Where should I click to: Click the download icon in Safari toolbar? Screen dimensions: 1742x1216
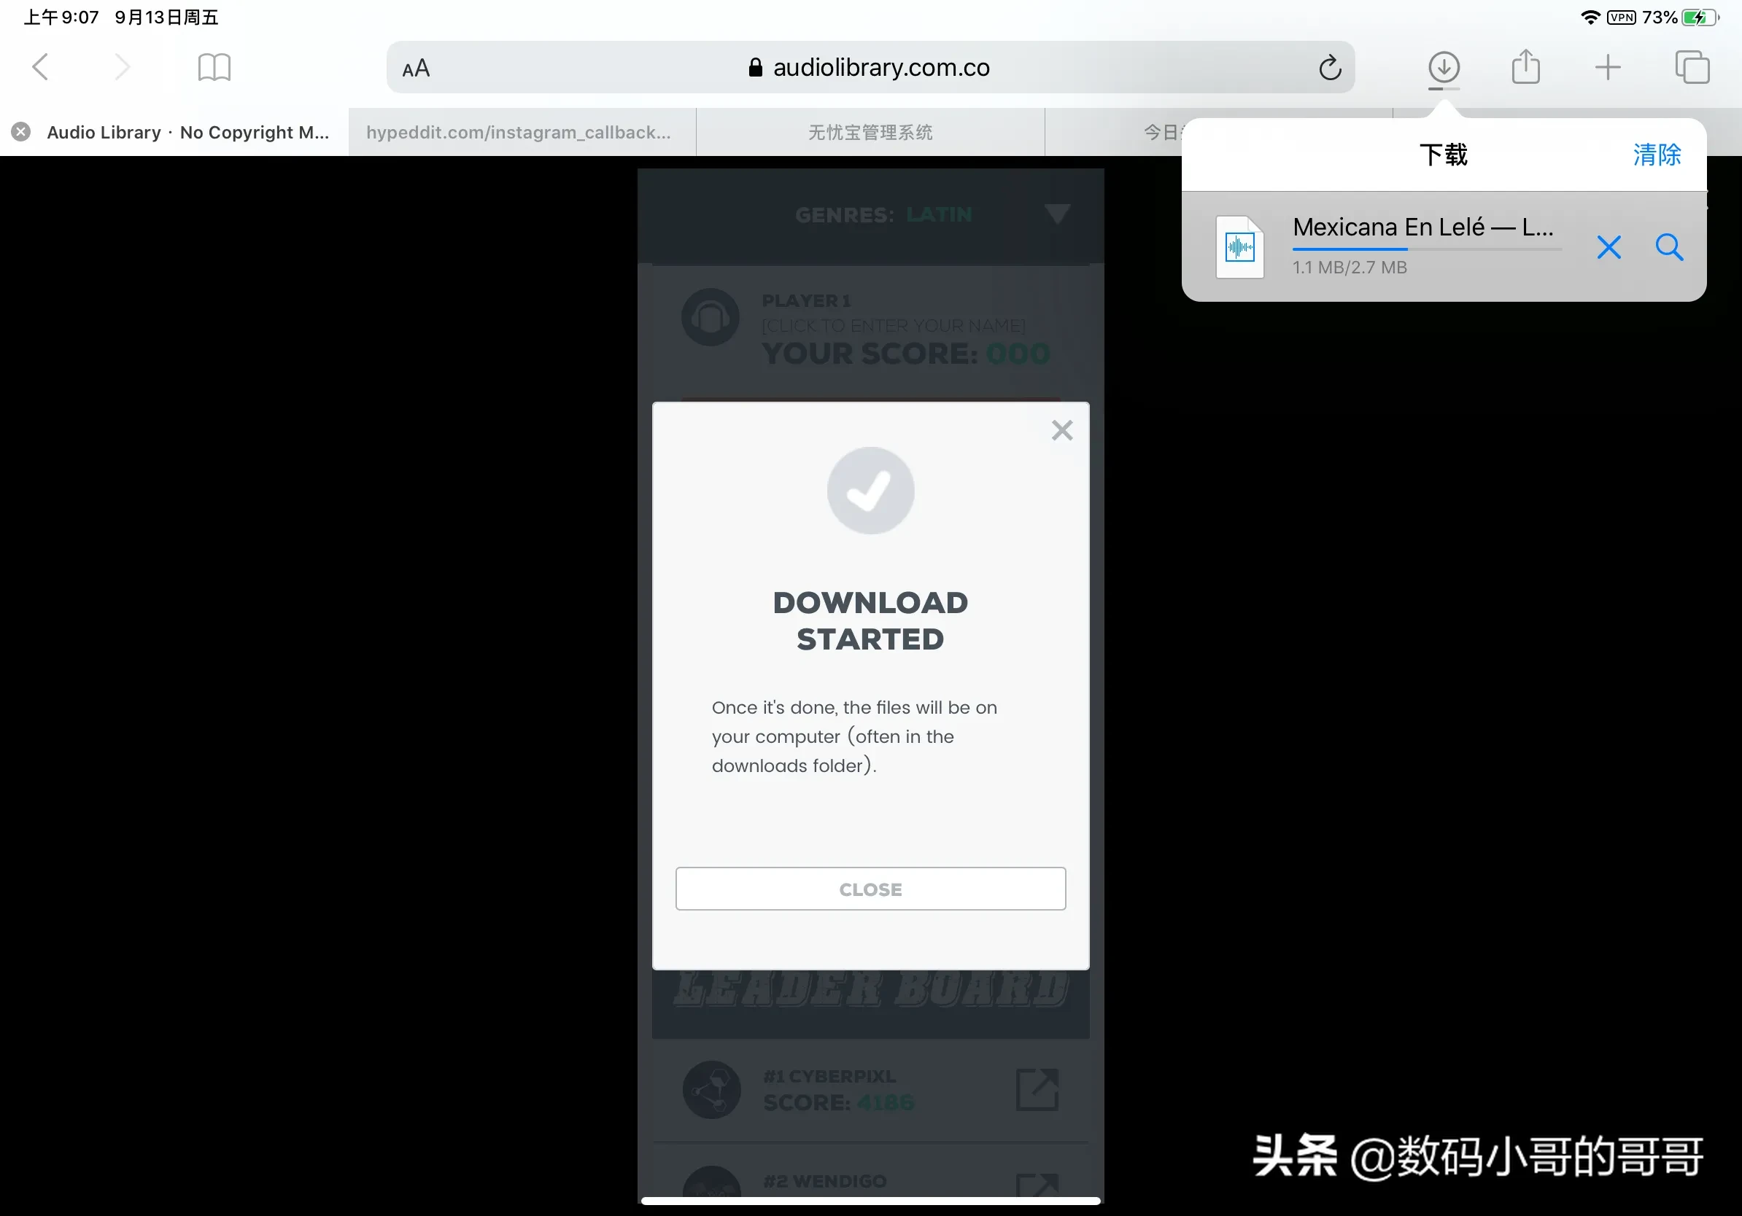pyautogui.click(x=1444, y=66)
